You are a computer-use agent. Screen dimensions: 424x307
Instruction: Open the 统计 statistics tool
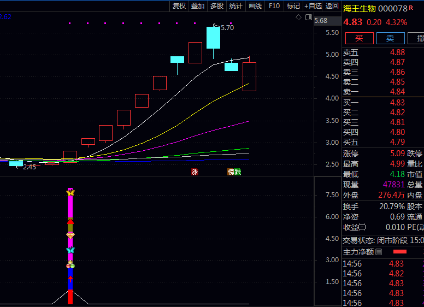point(236,6)
